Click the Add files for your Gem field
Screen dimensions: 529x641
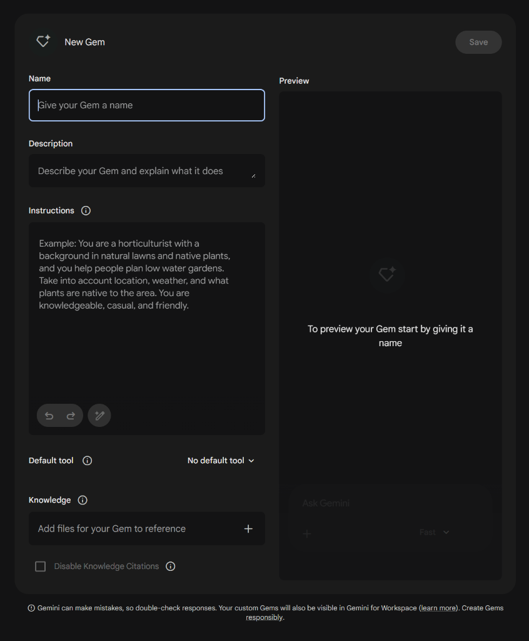tap(147, 528)
